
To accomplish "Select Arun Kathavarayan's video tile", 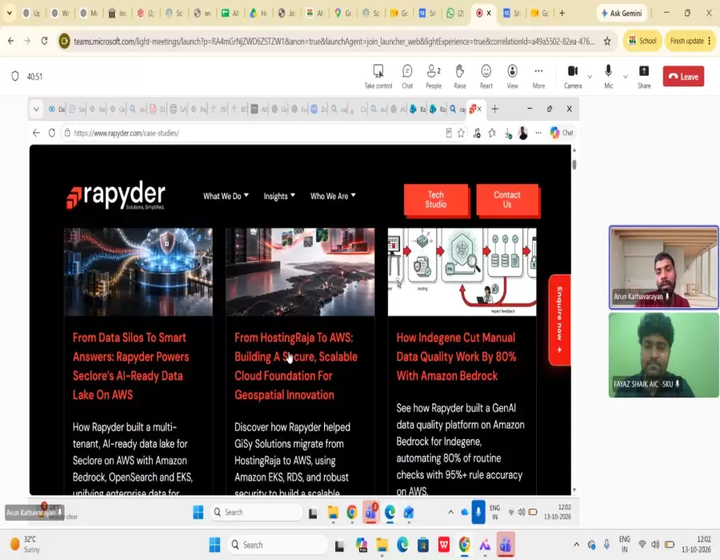I will pyautogui.click(x=663, y=266).
